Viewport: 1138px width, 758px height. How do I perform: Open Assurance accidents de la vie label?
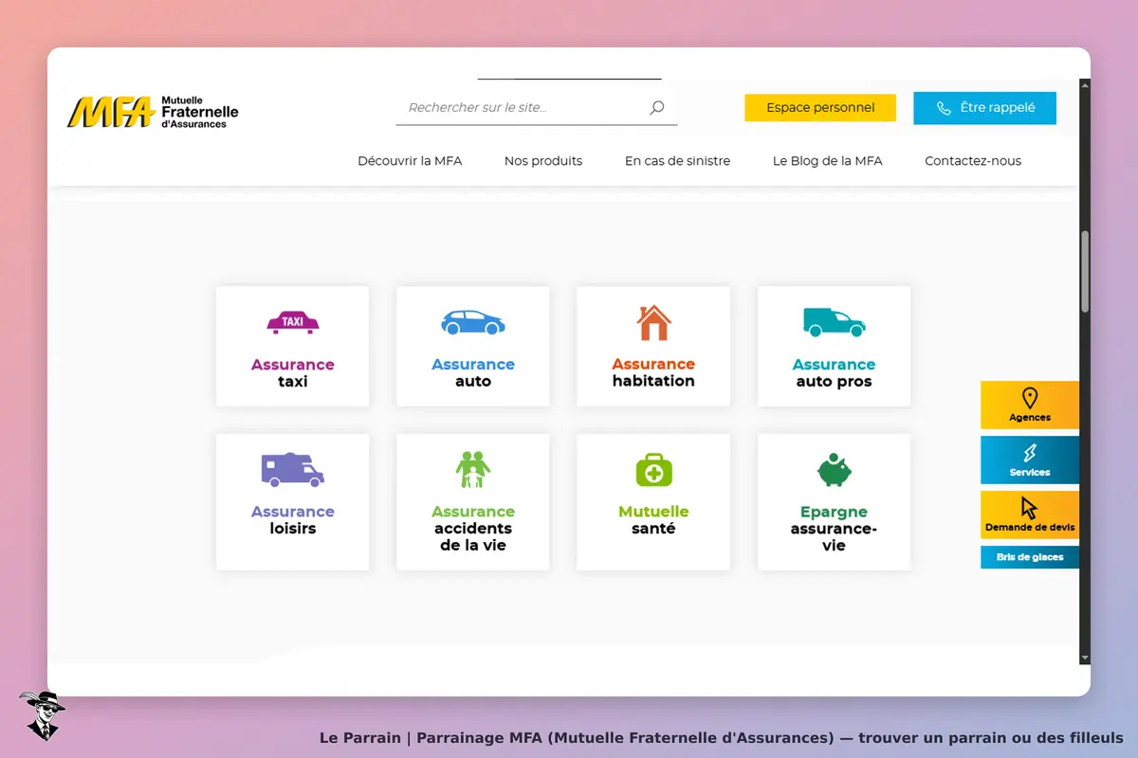tap(473, 529)
